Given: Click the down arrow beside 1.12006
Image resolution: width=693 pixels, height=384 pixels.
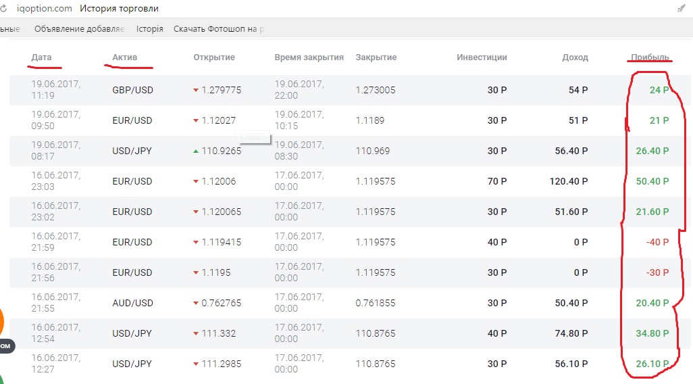Looking at the screenshot, I should [196, 181].
